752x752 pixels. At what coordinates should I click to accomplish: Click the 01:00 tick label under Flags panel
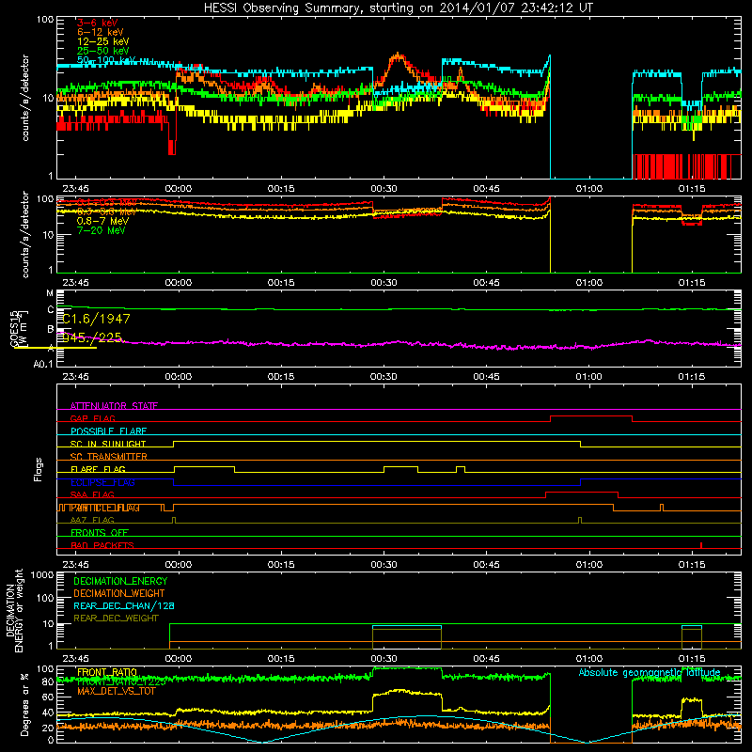click(589, 565)
